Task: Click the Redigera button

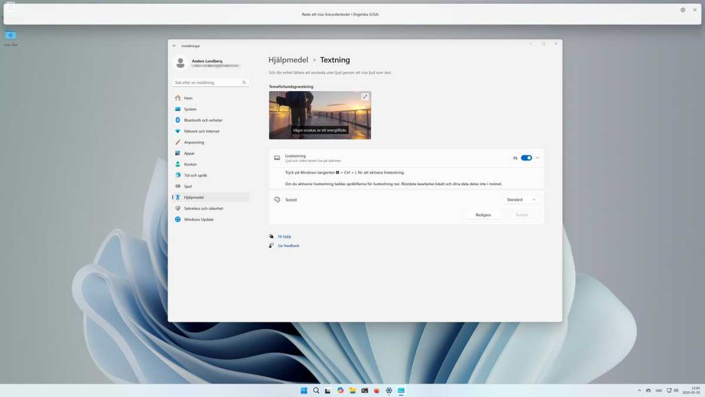Action: tap(483, 215)
